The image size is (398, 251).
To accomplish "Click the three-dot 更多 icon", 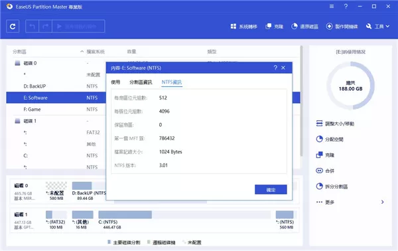I will click(x=319, y=202).
